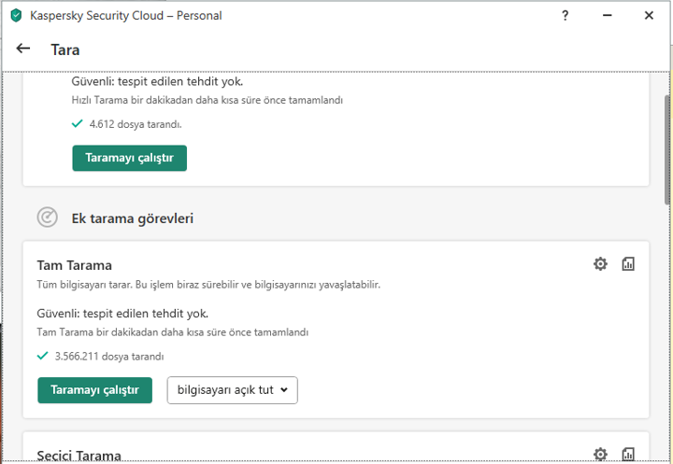
Task: Click the Ek tarama görevleri target icon
Action: (47, 218)
